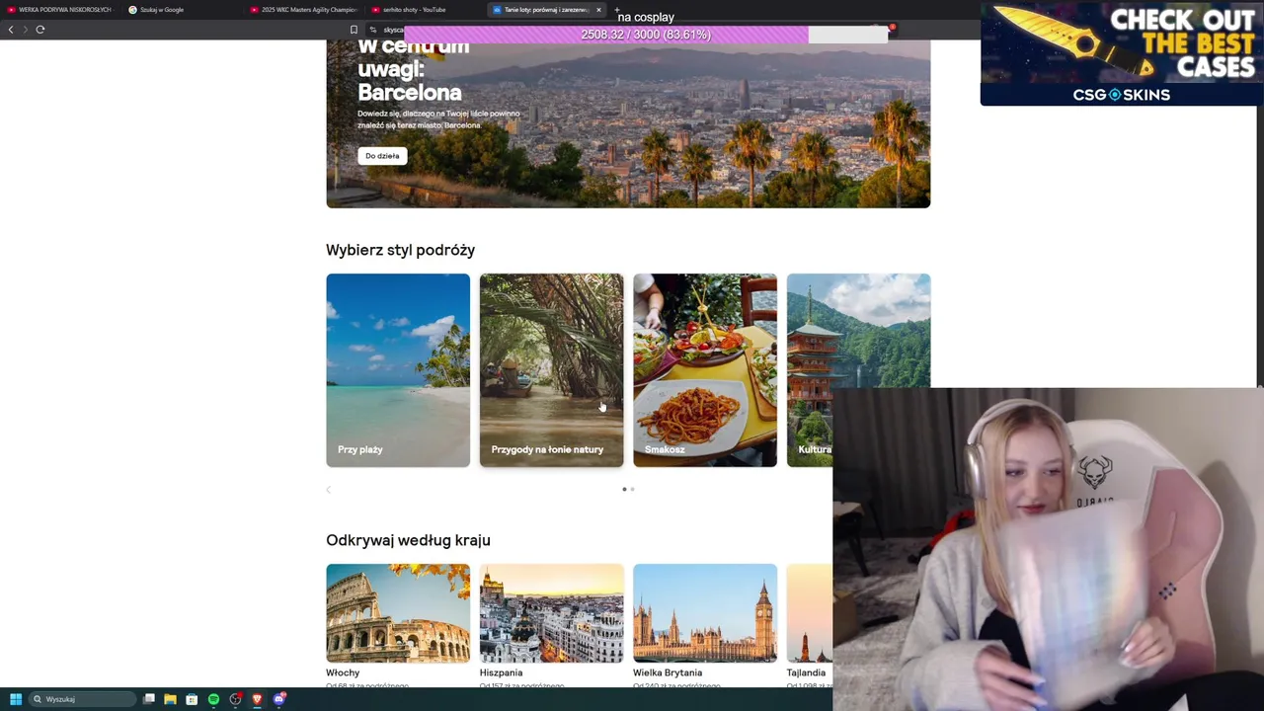Select second carousel pagination dot
Screen dimensions: 1264x711
pyautogui.click(x=632, y=489)
